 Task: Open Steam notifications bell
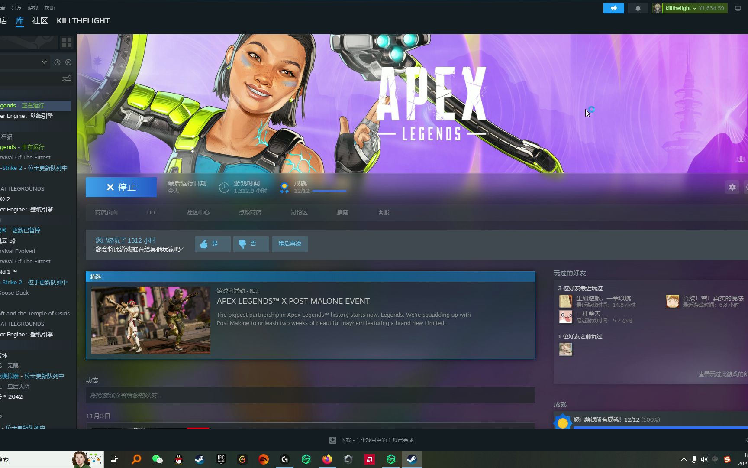click(638, 8)
